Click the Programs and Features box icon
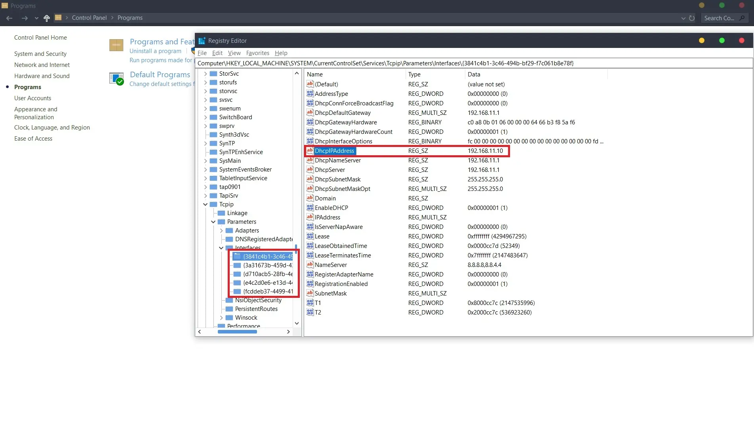Viewport: 754px width, 423px height. point(116,45)
